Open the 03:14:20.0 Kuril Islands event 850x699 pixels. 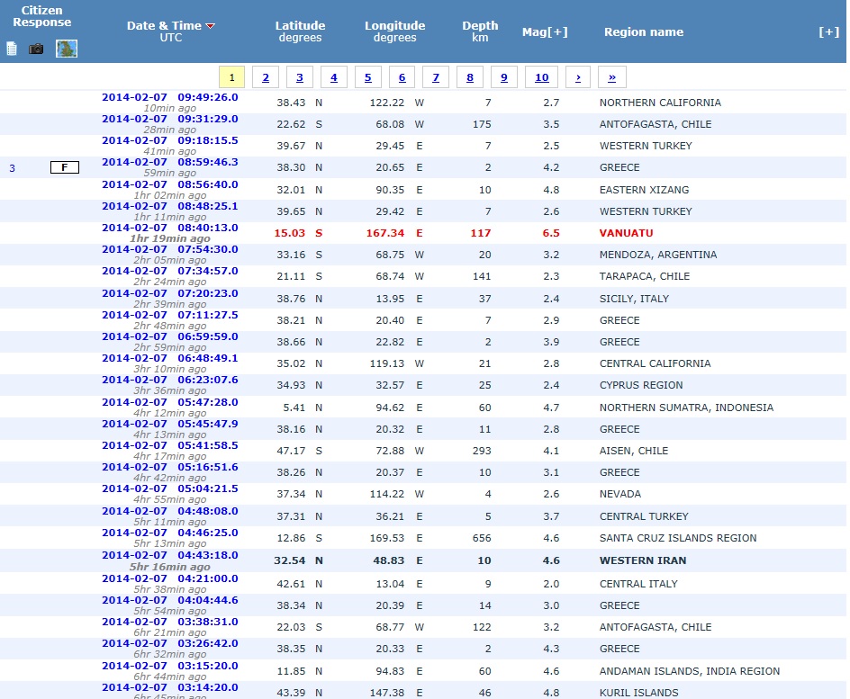[x=169, y=687]
